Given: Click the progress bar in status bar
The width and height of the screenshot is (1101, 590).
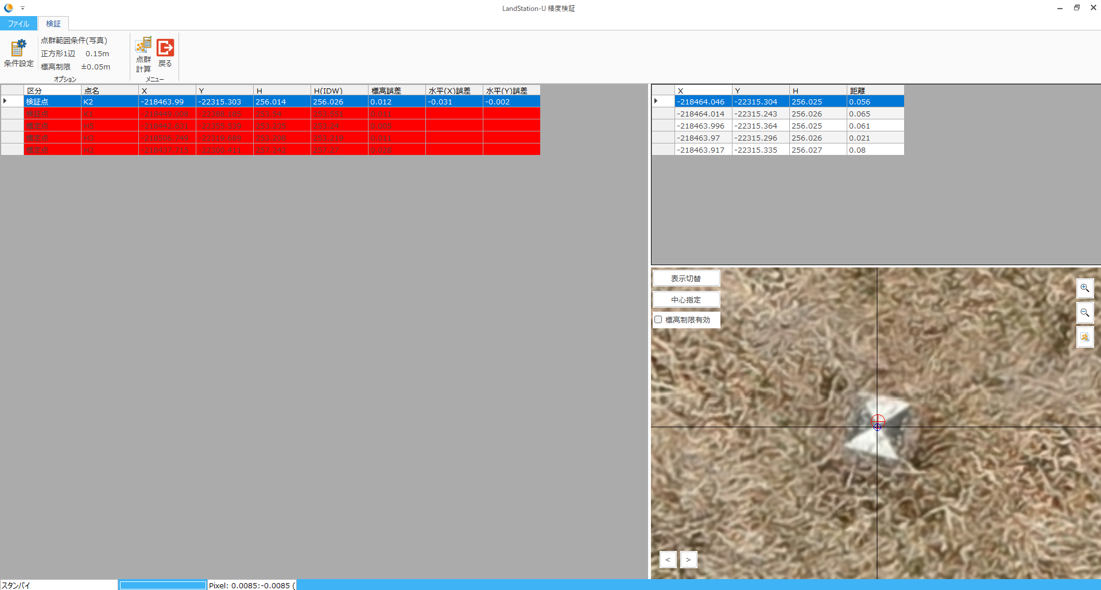Looking at the screenshot, I should pyautogui.click(x=162, y=585).
